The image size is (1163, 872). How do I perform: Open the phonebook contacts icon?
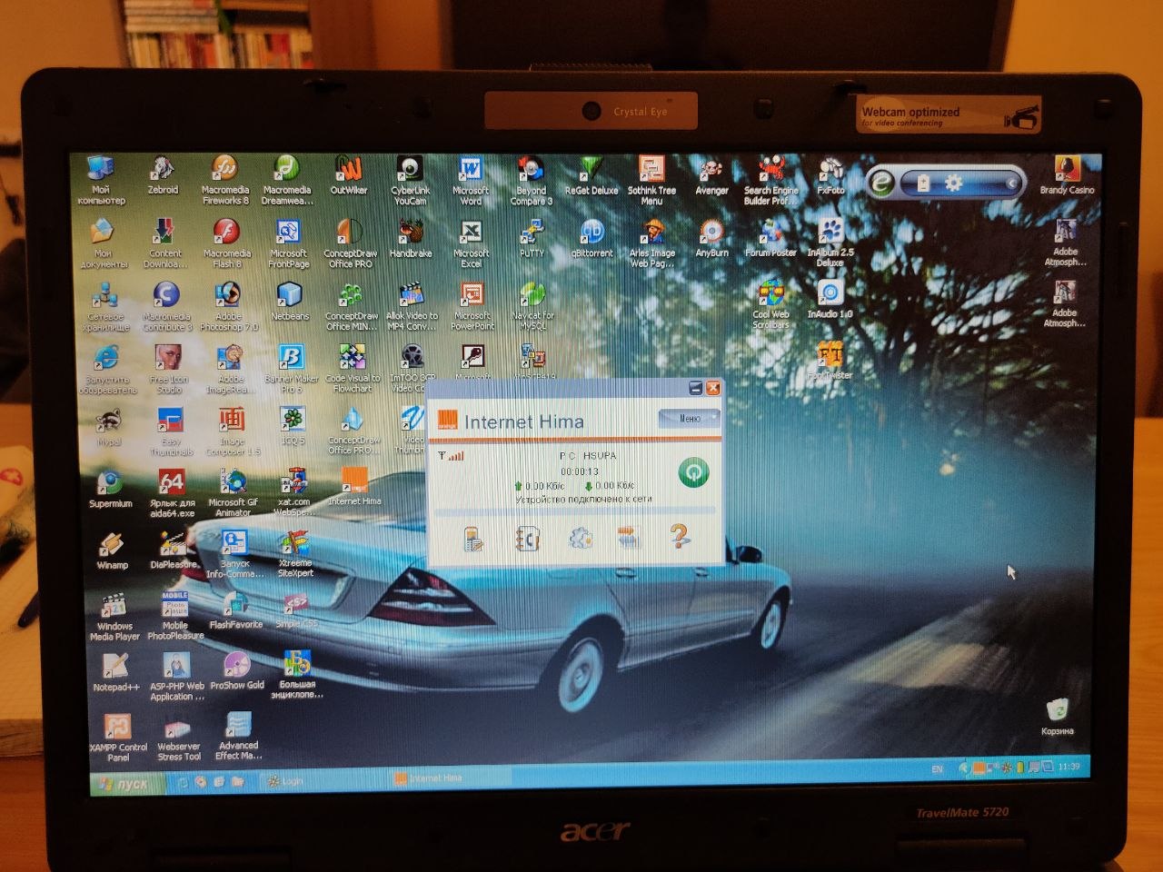pyautogui.click(x=528, y=539)
